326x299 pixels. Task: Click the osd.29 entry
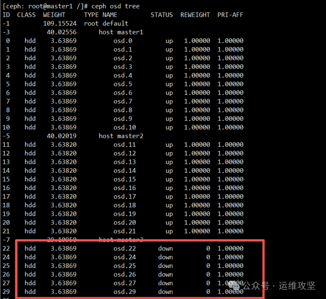click(x=125, y=292)
